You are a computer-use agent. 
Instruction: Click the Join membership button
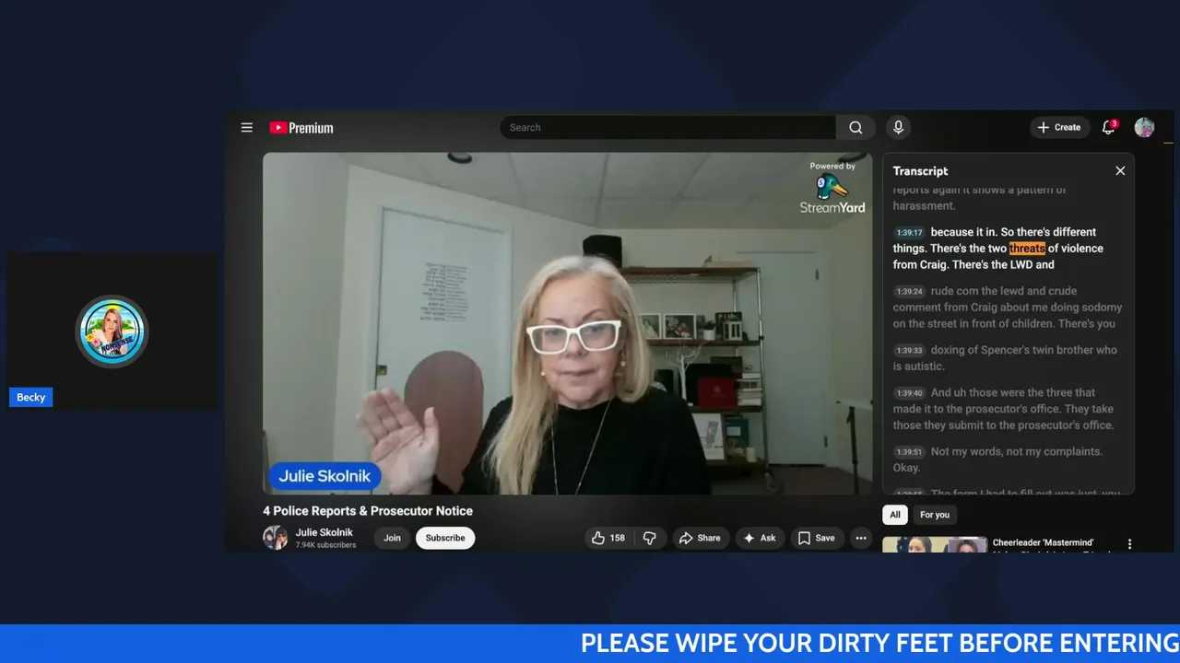point(392,538)
